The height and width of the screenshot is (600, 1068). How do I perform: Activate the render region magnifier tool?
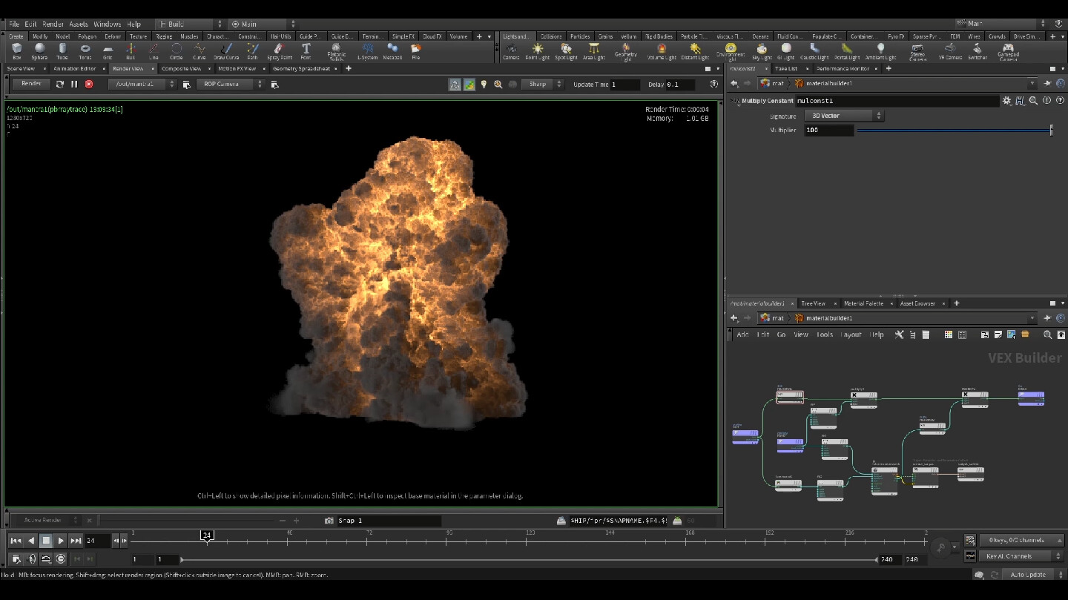tap(498, 84)
